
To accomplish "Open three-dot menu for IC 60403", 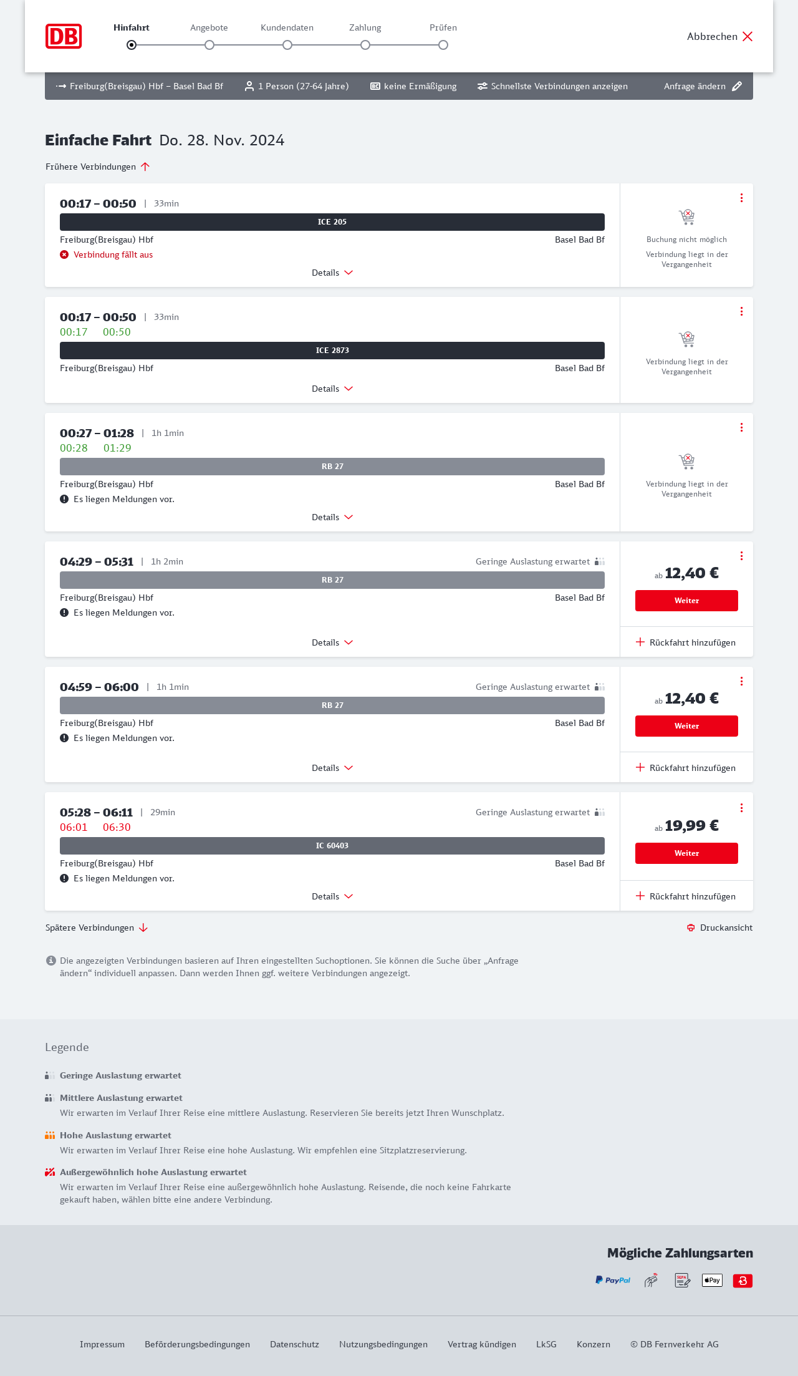I will click(x=741, y=808).
